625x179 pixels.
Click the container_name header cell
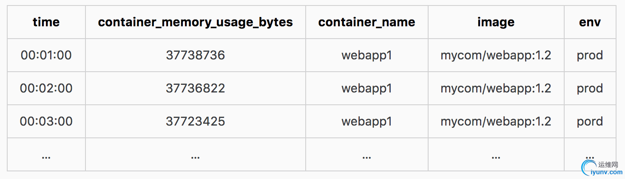tap(366, 22)
